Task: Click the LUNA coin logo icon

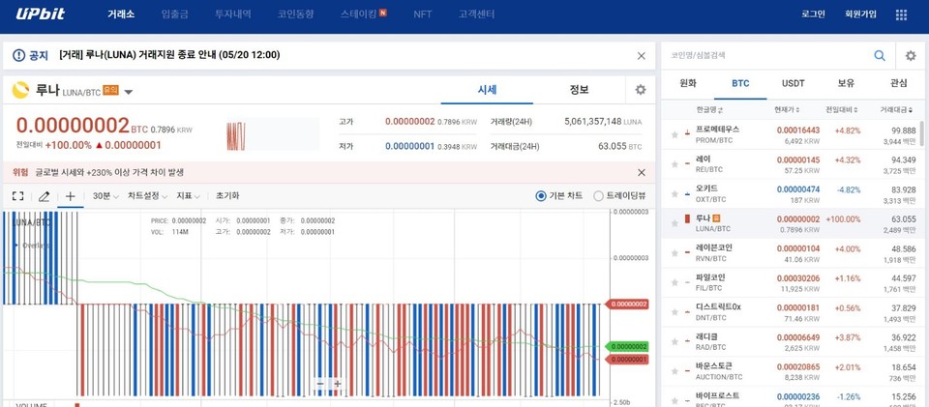Action: 20,90
